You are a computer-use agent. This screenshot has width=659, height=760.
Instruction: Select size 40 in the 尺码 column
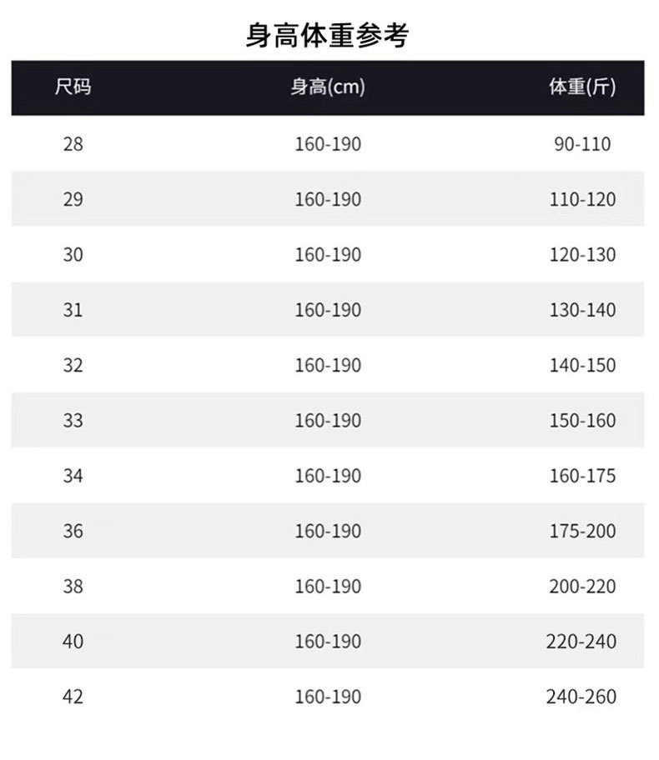pos(73,641)
